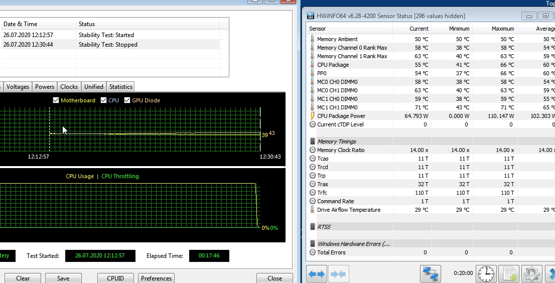Click thermometer icon beside MC1 CH0 DIMM0
The image size is (555, 283).
[312, 99]
